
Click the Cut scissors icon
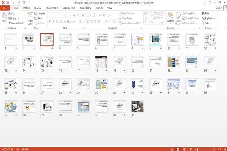pos(9,14)
